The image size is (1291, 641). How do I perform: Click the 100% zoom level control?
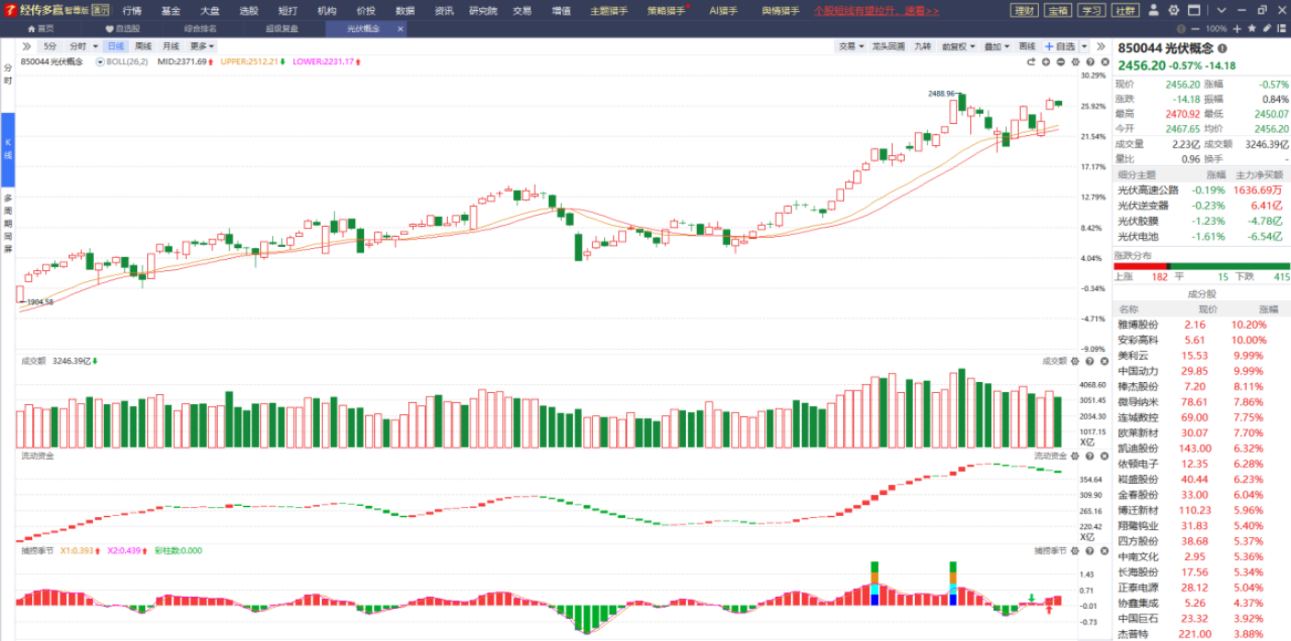[1217, 28]
